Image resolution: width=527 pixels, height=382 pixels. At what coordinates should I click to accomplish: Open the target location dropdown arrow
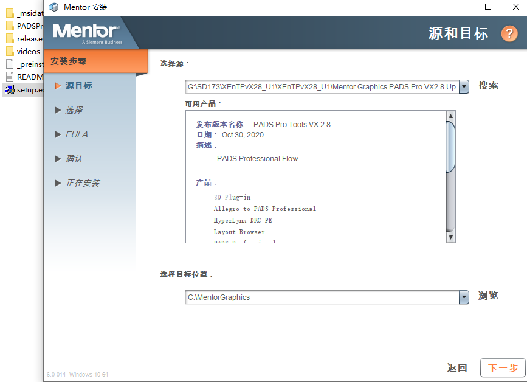pyautogui.click(x=464, y=297)
